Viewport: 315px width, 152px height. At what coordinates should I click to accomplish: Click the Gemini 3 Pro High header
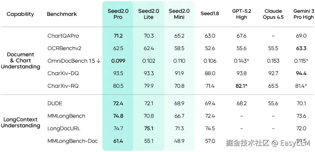pyautogui.click(x=304, y=14)
